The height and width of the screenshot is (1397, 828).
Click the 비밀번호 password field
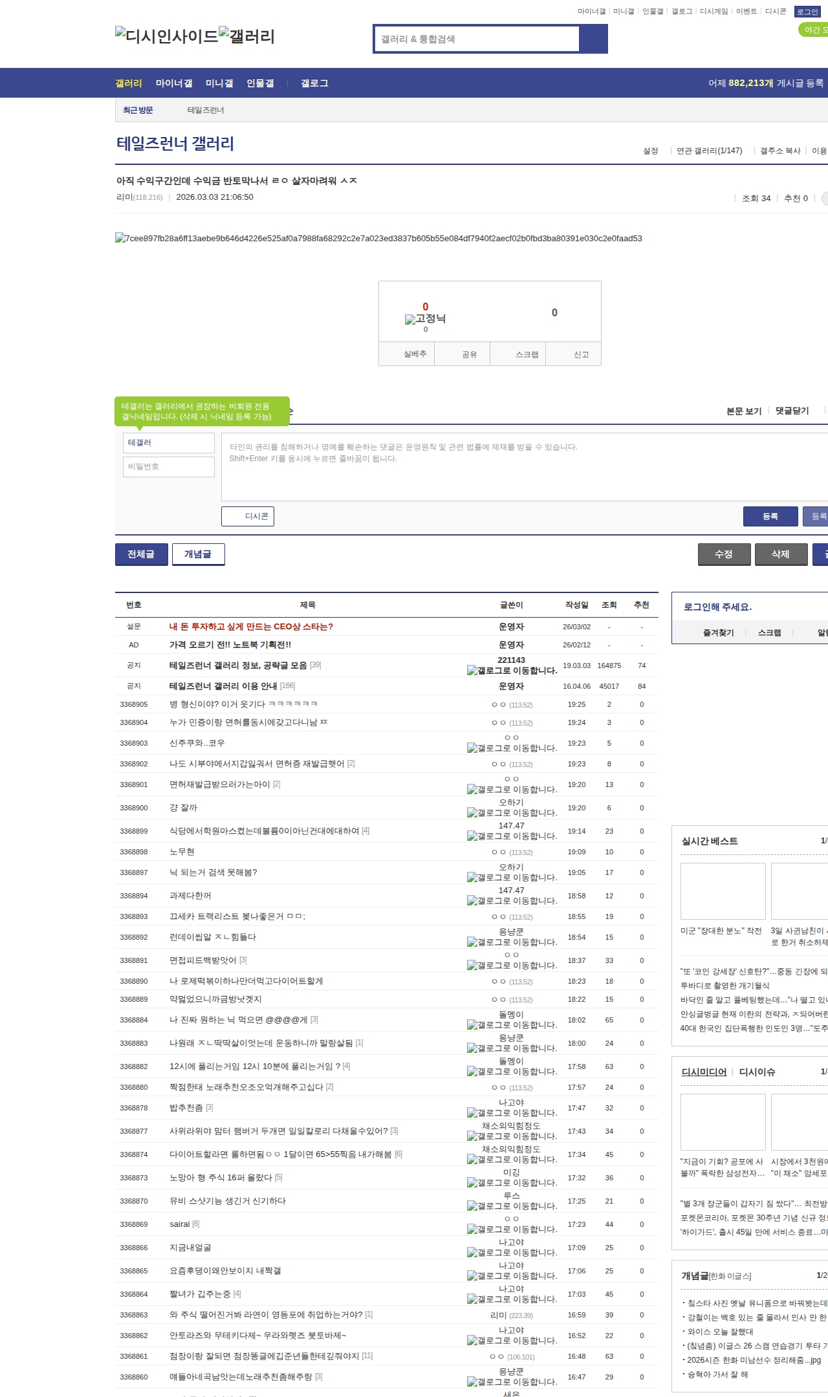169,466
